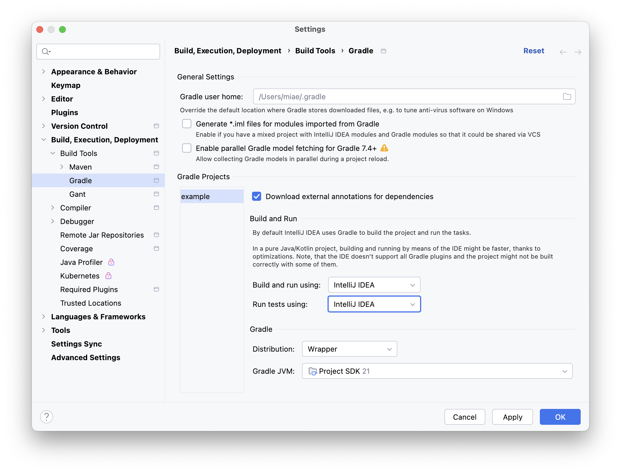The height and width of the screenshot is (473, 621).
Task: Click the warning icon beside parallel model fetching
Action: tap(384, 148)
